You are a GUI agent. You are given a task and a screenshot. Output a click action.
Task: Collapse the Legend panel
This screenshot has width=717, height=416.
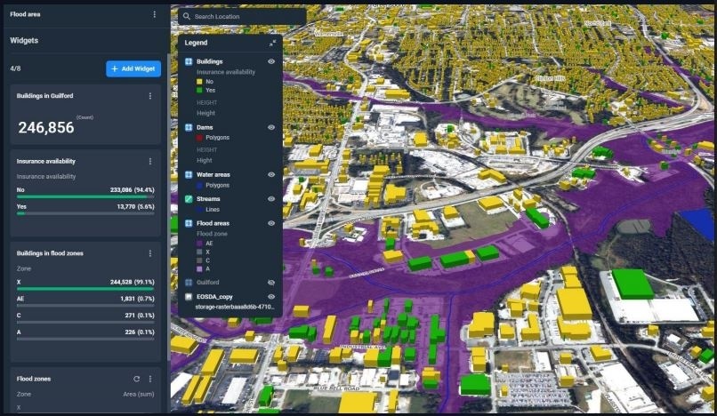click(272, 43)
